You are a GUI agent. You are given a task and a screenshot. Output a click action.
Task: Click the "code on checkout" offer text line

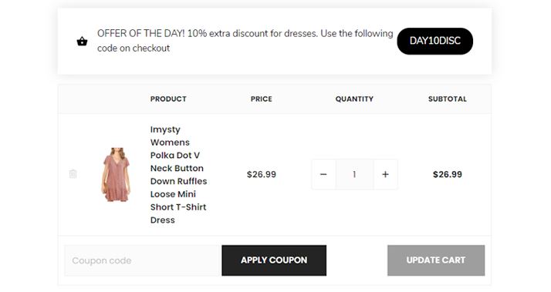tap(134, 48)
